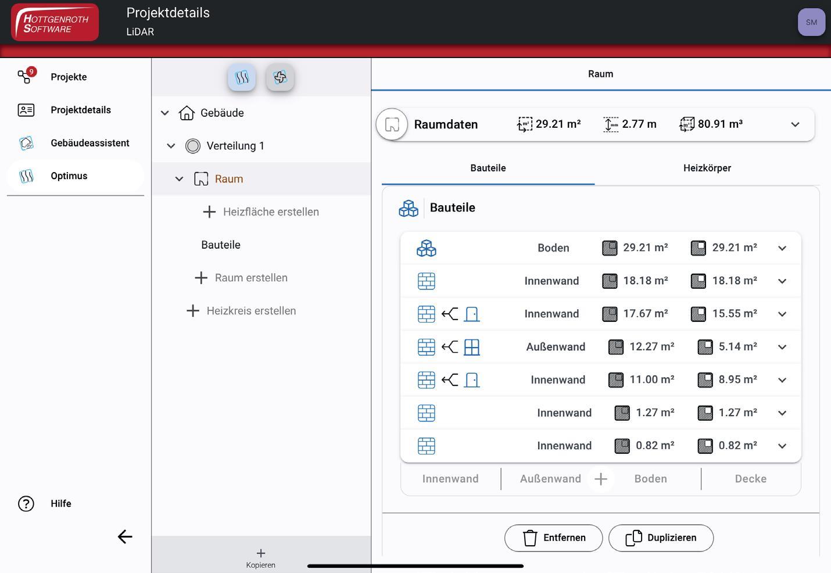This screenshot has width=831, height=573.
Task: Click the 2.77 m height value
Action: [639, 124]
